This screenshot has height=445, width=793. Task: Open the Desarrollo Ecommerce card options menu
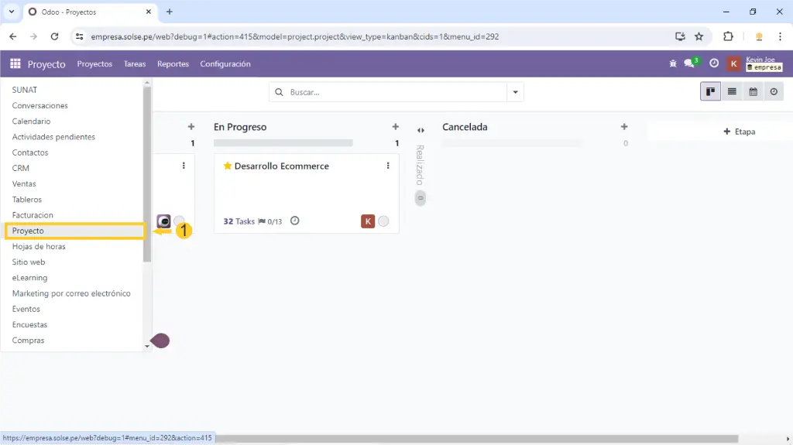pos(388,166)
